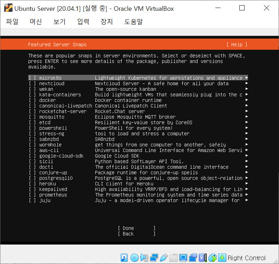Viewport: 279px width, 264px height.
Task: Click 'CLI client for Heroku' description
Action: [x=124, y=184]
